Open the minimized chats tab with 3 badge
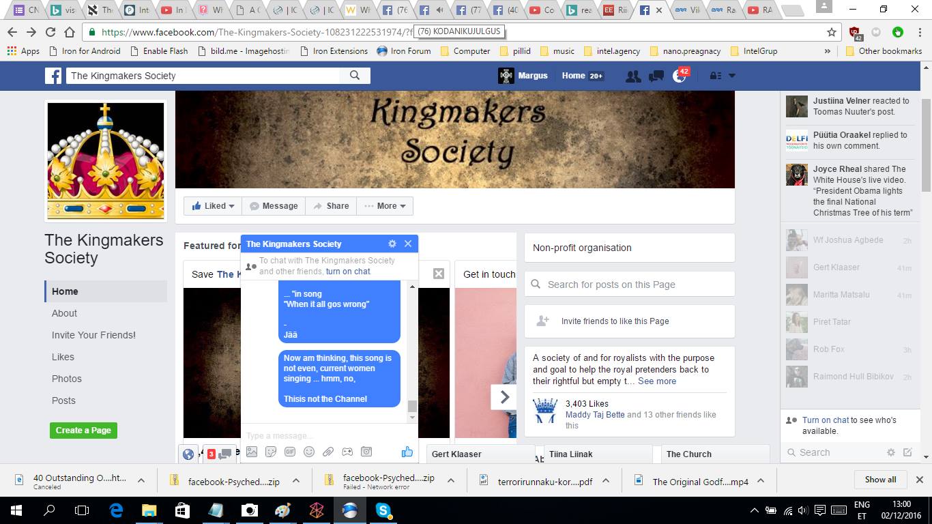 pyautogui.click(x=220, y=454)
